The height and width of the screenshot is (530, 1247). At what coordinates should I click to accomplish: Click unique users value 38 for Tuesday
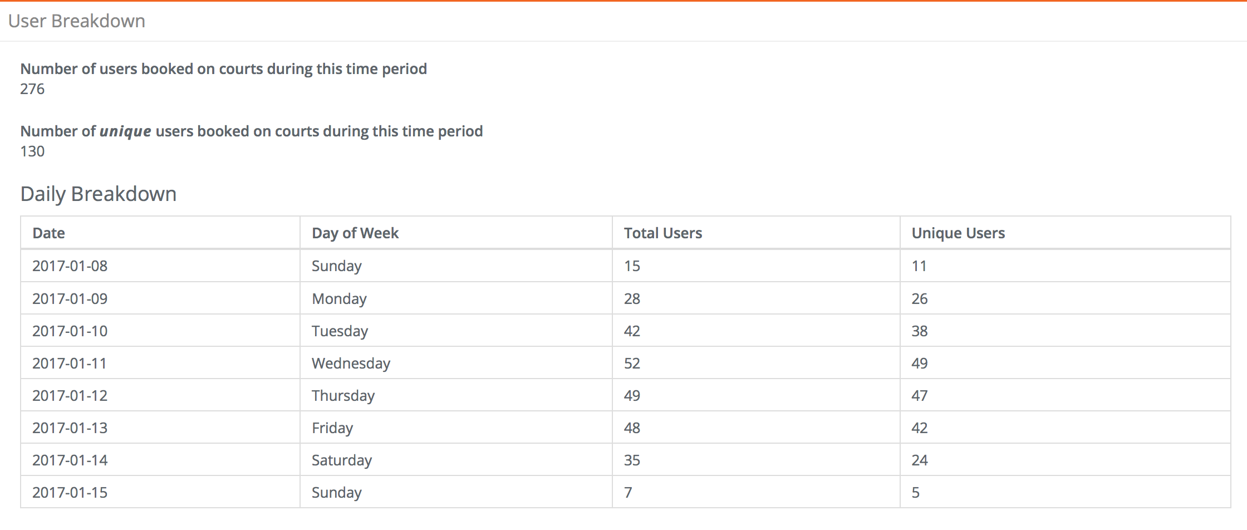coord(919,331)
